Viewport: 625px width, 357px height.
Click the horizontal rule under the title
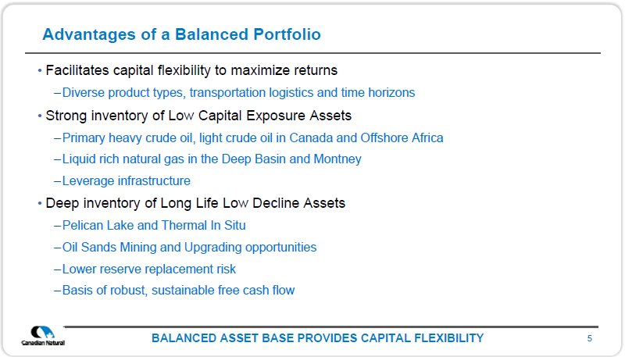coord(312,53)
